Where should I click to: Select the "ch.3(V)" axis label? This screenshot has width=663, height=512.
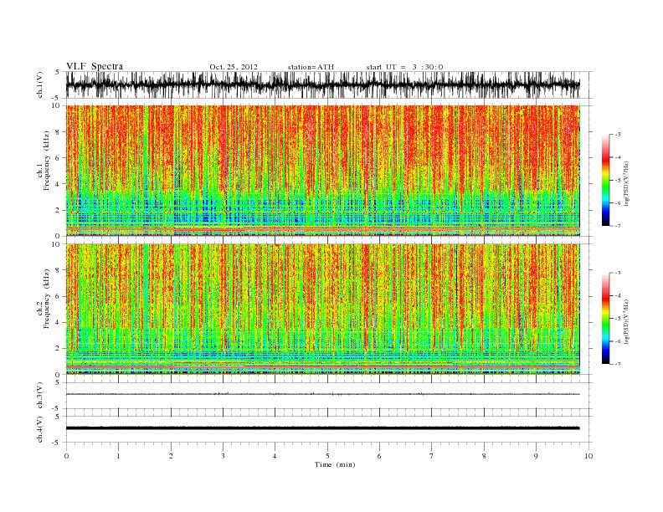point(39,396)
